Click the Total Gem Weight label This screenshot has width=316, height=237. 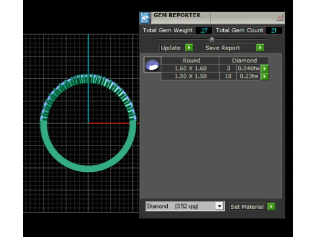pos(168,30)
